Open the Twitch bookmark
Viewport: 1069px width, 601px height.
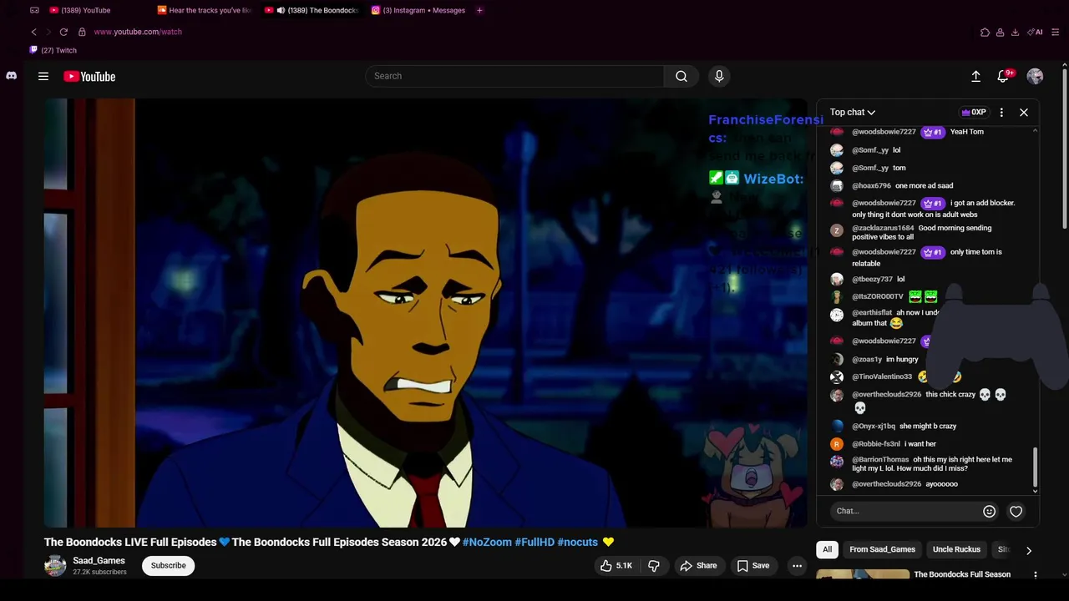(53, 50)
